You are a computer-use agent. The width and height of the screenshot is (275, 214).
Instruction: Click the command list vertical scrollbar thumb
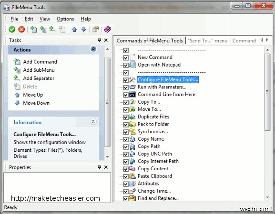[x=267, y=92]
